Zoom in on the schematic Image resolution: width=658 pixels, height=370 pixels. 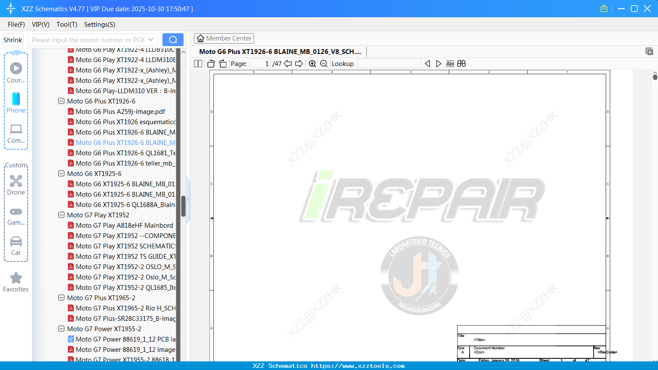point(312,64)
